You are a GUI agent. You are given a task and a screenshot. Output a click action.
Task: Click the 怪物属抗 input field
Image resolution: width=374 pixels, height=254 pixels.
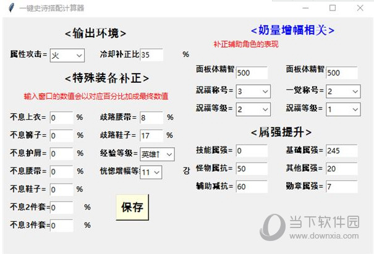pos(252,169)
